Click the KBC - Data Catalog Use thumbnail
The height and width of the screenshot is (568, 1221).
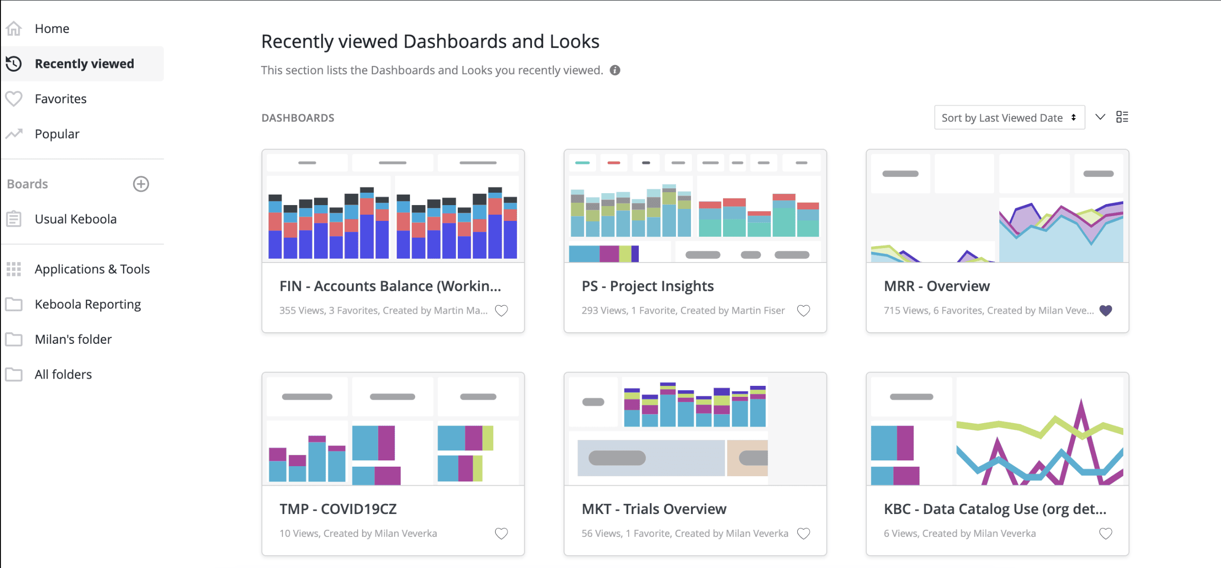tap(997, 429)
